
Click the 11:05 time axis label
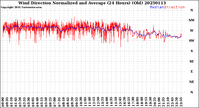(85, 102)
